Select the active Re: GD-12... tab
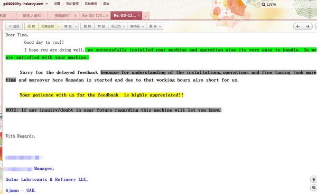The width and height of the screenshot is (317, 194). 125,15
